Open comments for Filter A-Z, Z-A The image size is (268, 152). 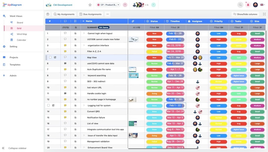(x=65, y=51)
